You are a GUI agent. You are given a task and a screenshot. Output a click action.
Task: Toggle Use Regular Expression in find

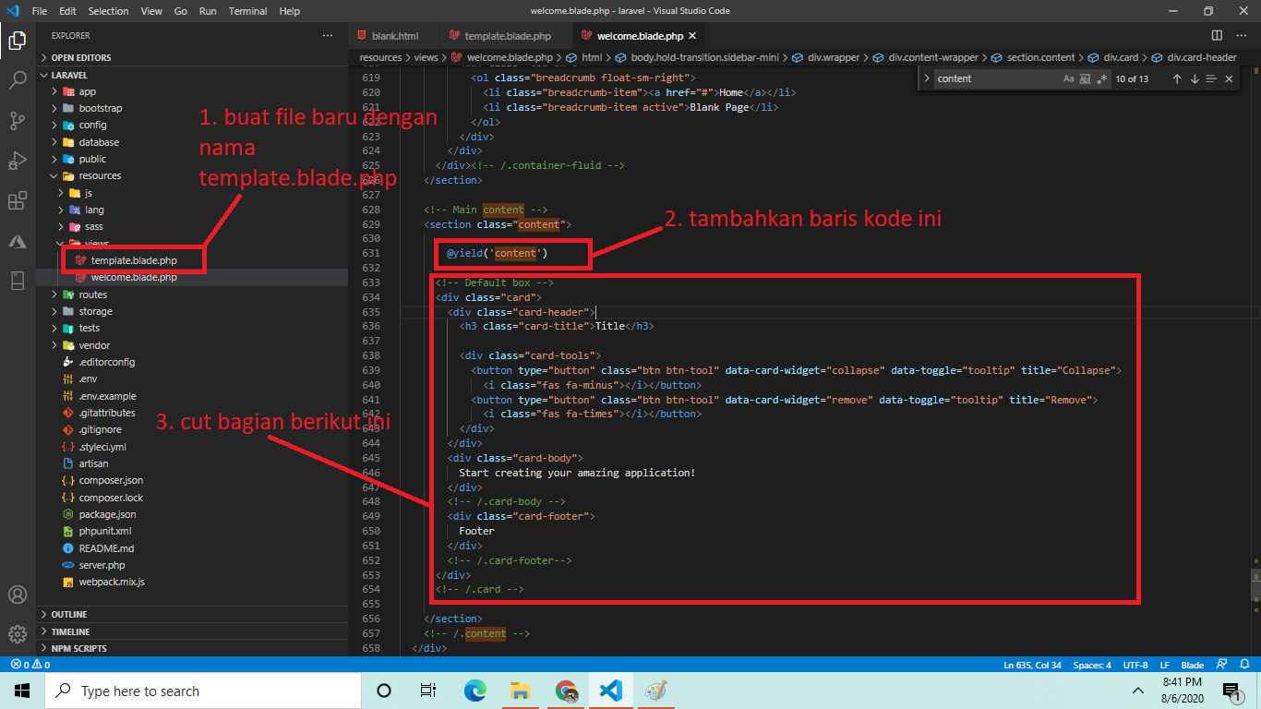pos(1100,78)
